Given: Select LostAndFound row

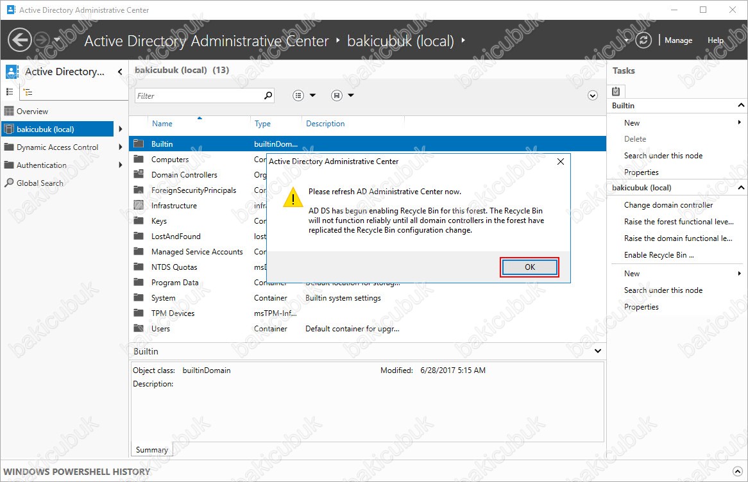Looking at the screenshot, I should pos(197,237).
